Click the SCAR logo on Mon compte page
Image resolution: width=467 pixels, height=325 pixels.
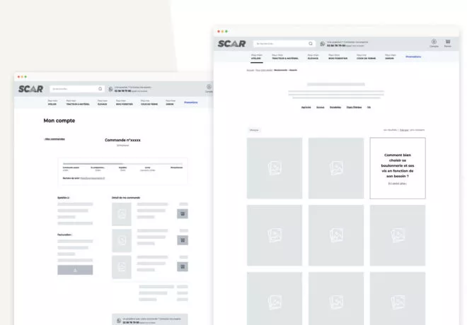point(30,89)
